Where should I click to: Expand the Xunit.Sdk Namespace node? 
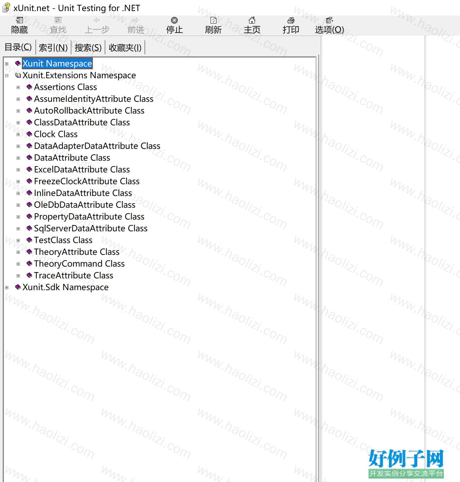tap(7, 288)
